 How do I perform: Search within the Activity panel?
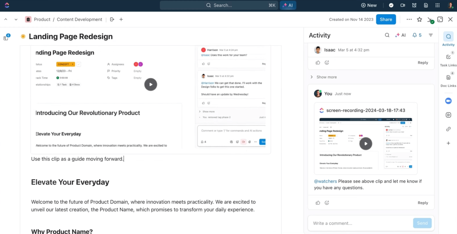[387, 35]
